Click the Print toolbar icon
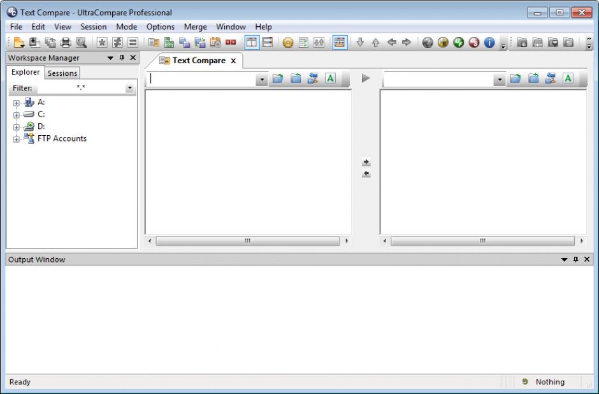Screen dimensions: 599x394 [66, 43]
